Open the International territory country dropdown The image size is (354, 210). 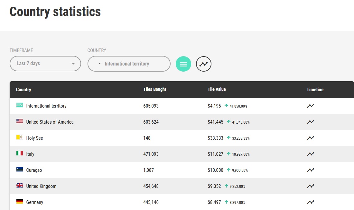[129, 64]
